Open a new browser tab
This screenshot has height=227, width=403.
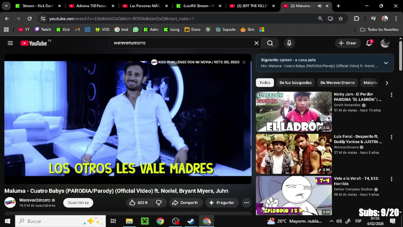point(338,6)
